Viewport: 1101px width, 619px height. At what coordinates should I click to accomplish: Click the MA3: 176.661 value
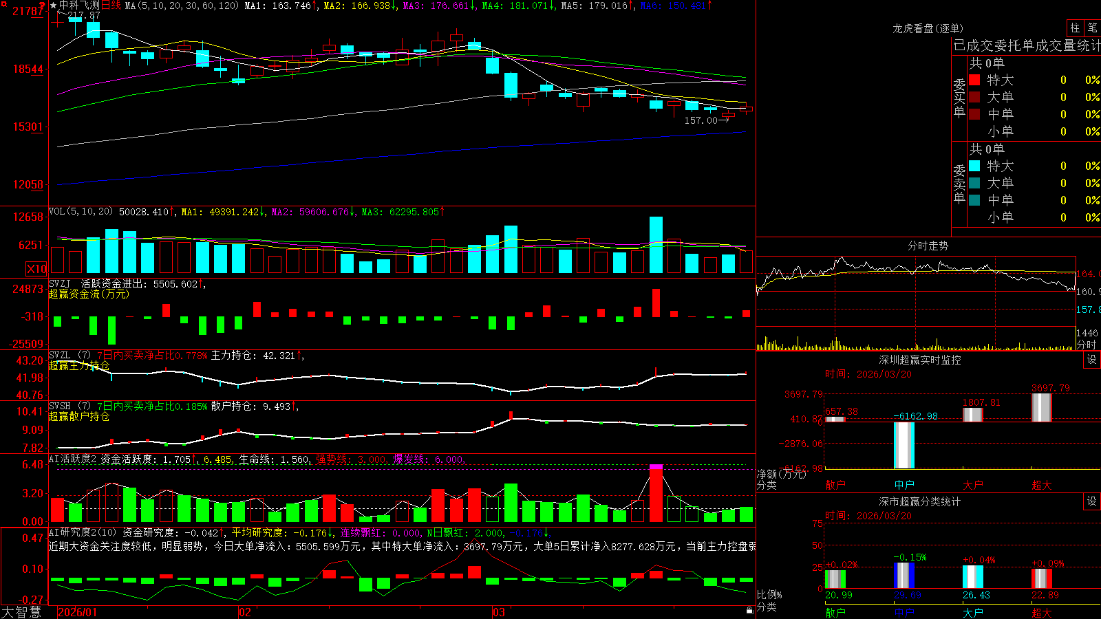439,6
